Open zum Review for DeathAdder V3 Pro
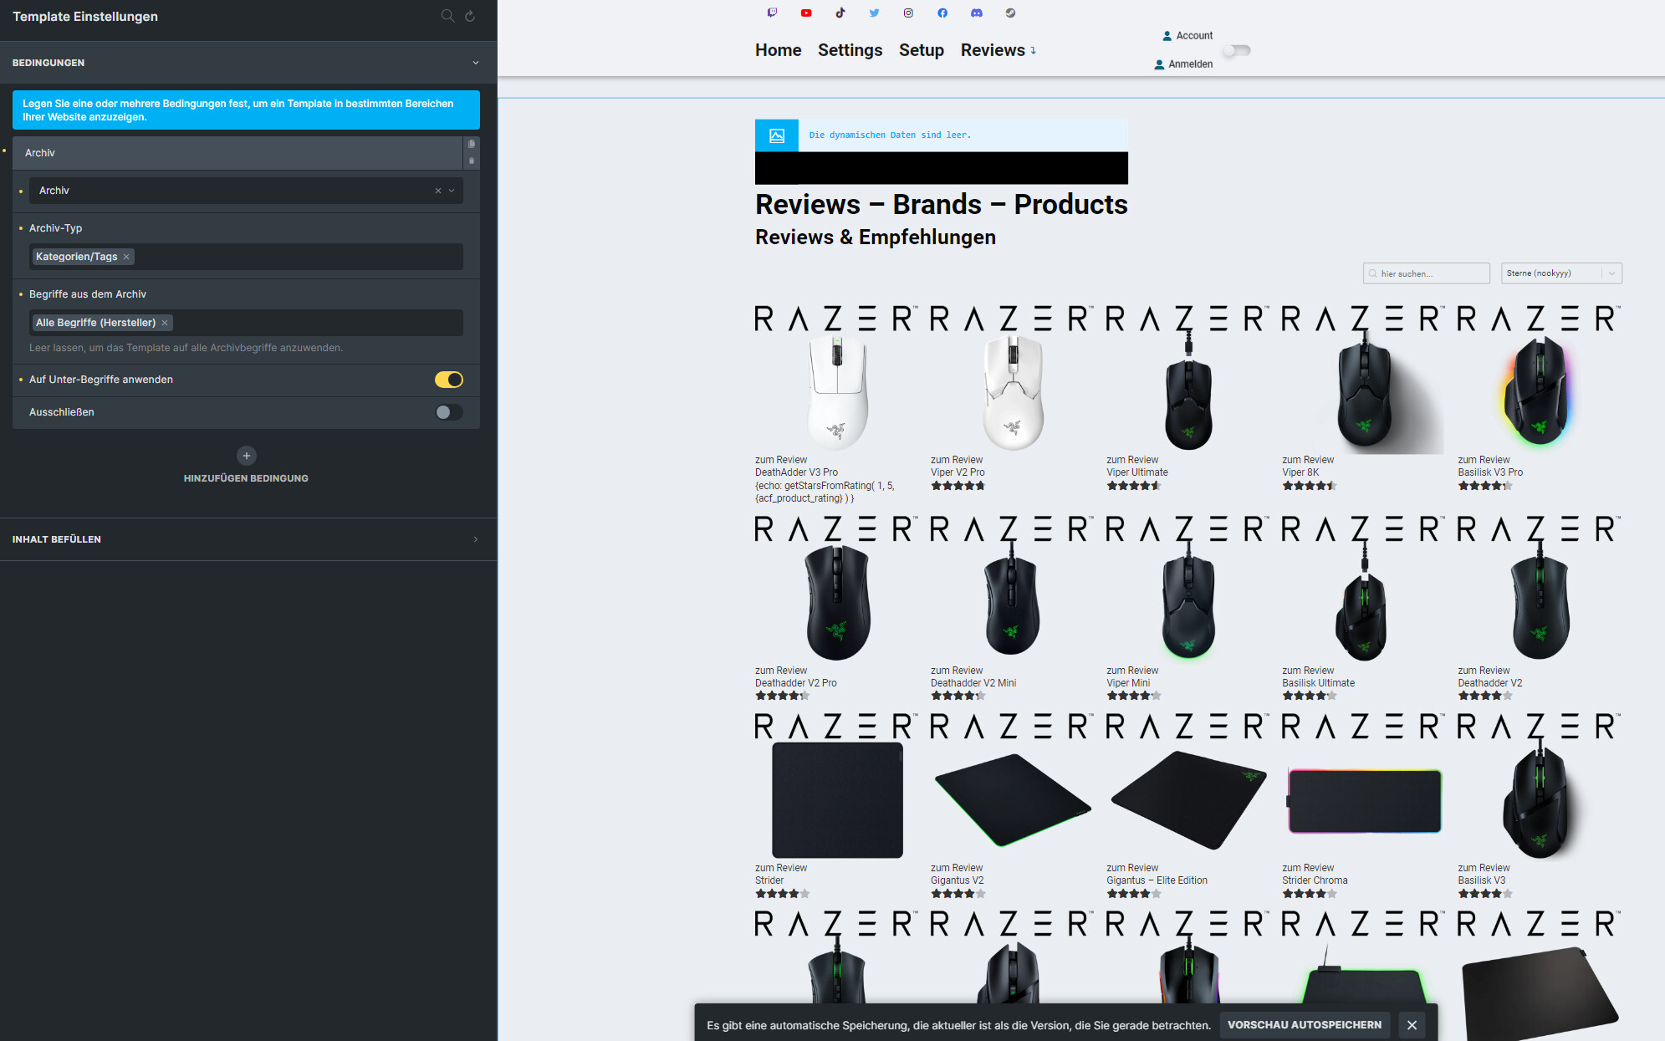1665x1041 pixels. pyautogui.click(x=781, y=460)
